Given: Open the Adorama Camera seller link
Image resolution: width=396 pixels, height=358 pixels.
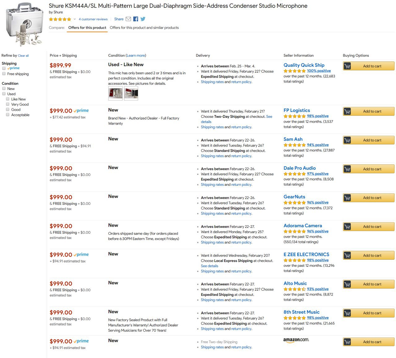Looking at the screenshot, I should [303, 226].
